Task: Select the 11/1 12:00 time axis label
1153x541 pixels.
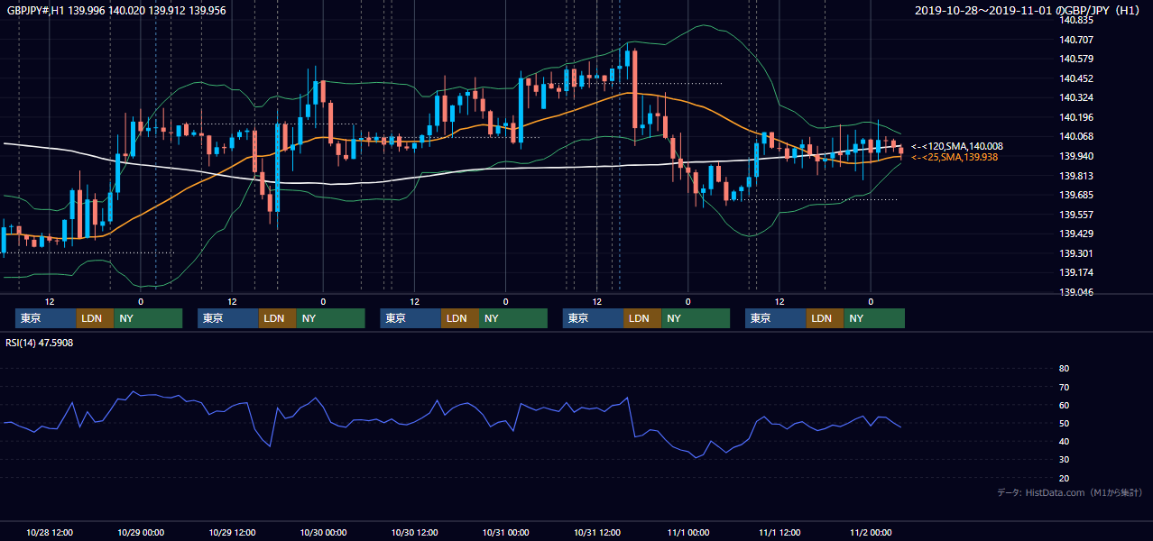Action: 779,532
